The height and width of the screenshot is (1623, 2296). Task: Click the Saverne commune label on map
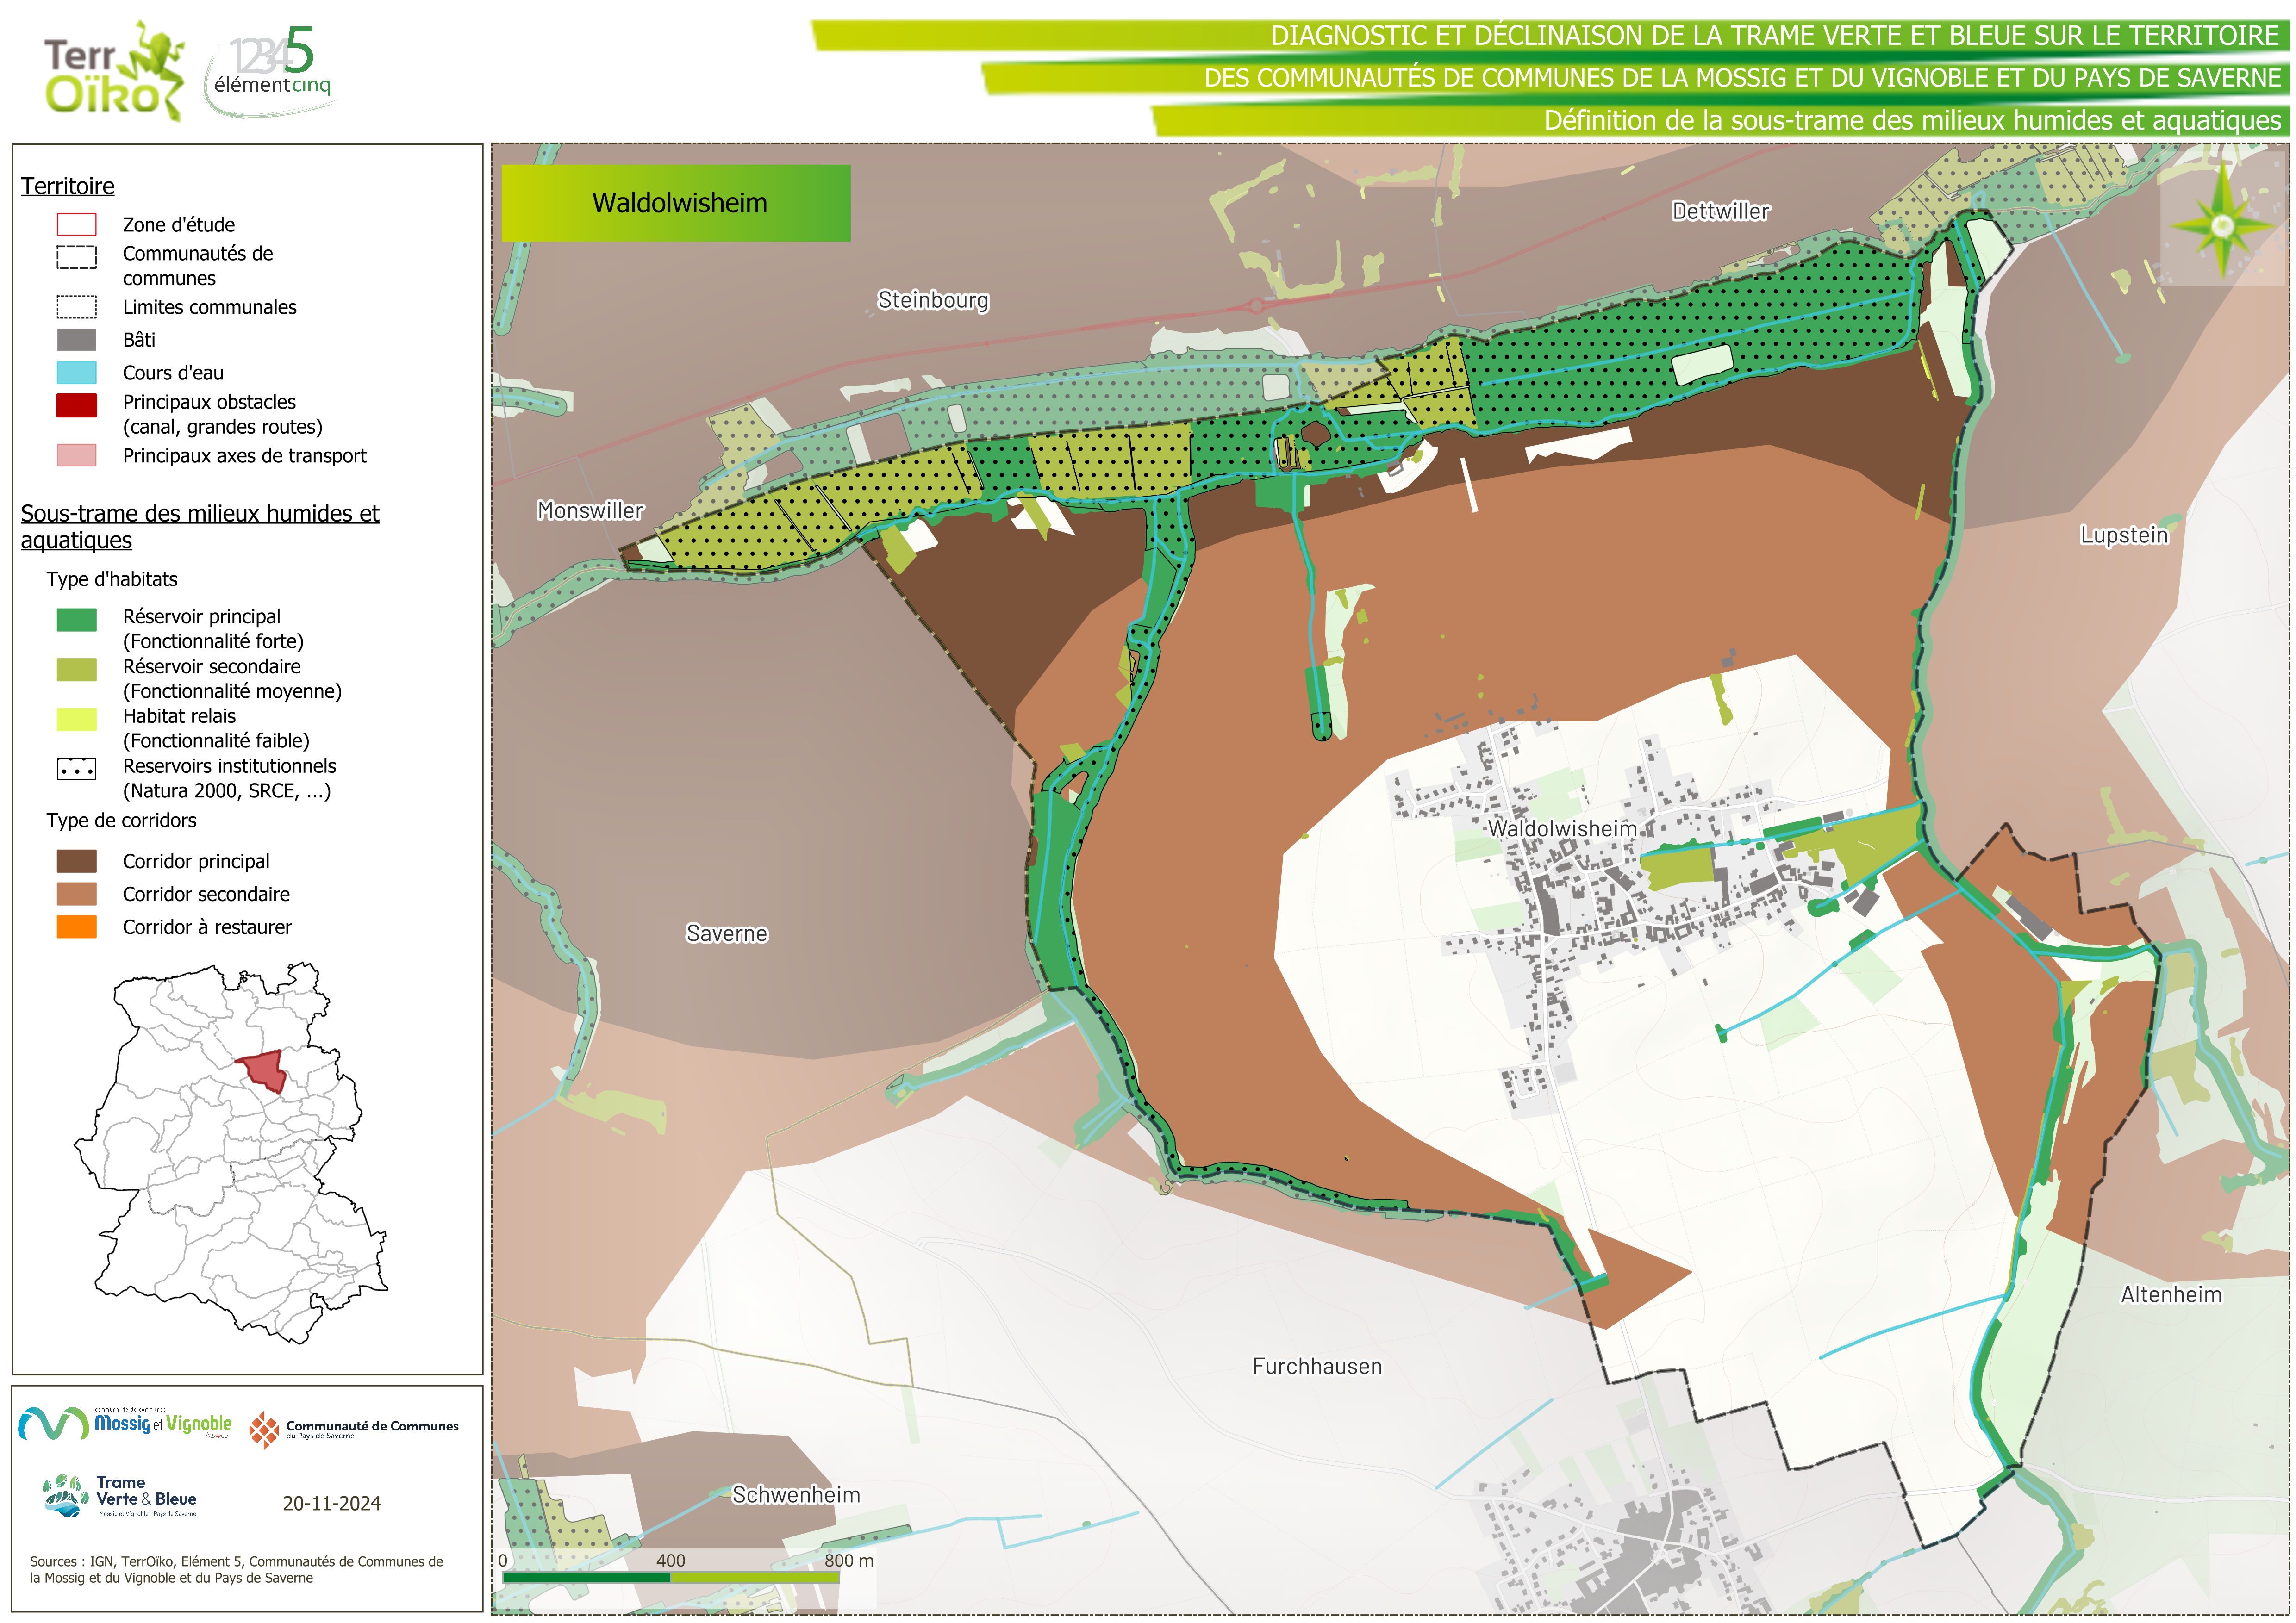(x=727, y=933)
